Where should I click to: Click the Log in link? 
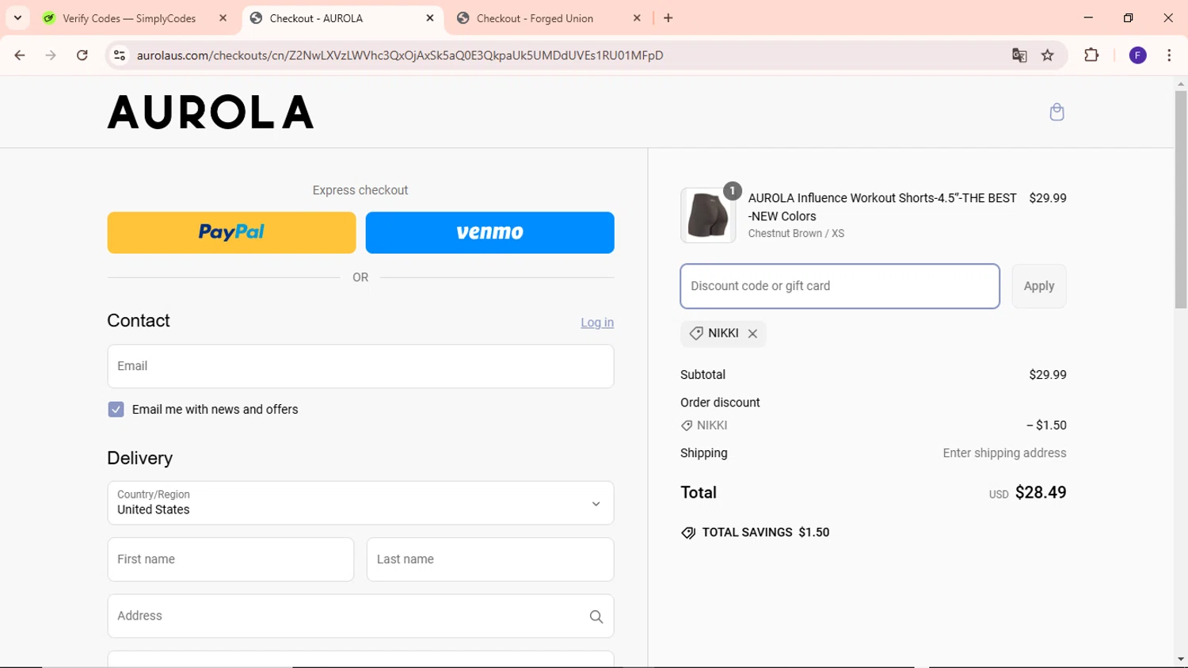tap(597, 323)
